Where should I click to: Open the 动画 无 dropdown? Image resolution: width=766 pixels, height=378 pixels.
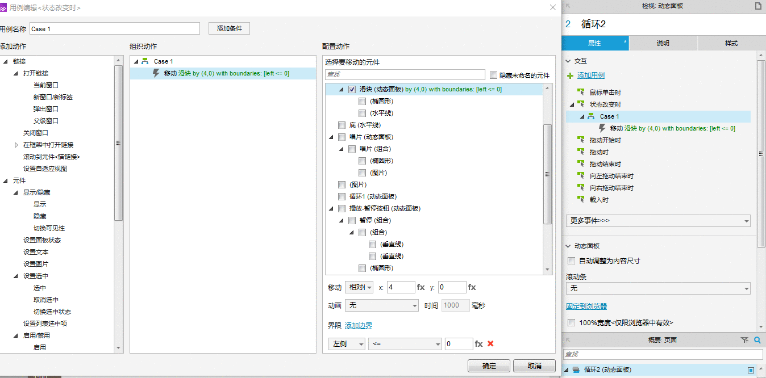click(382, 305)
